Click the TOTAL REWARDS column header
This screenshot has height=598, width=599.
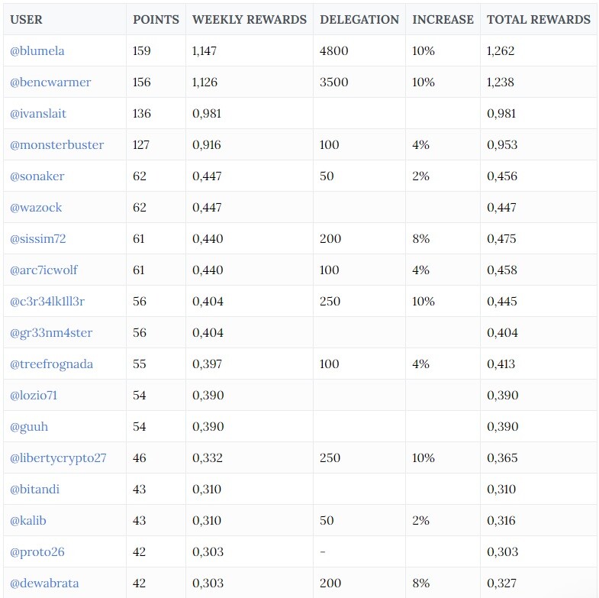pyautogui.click(x=539, y=20)
